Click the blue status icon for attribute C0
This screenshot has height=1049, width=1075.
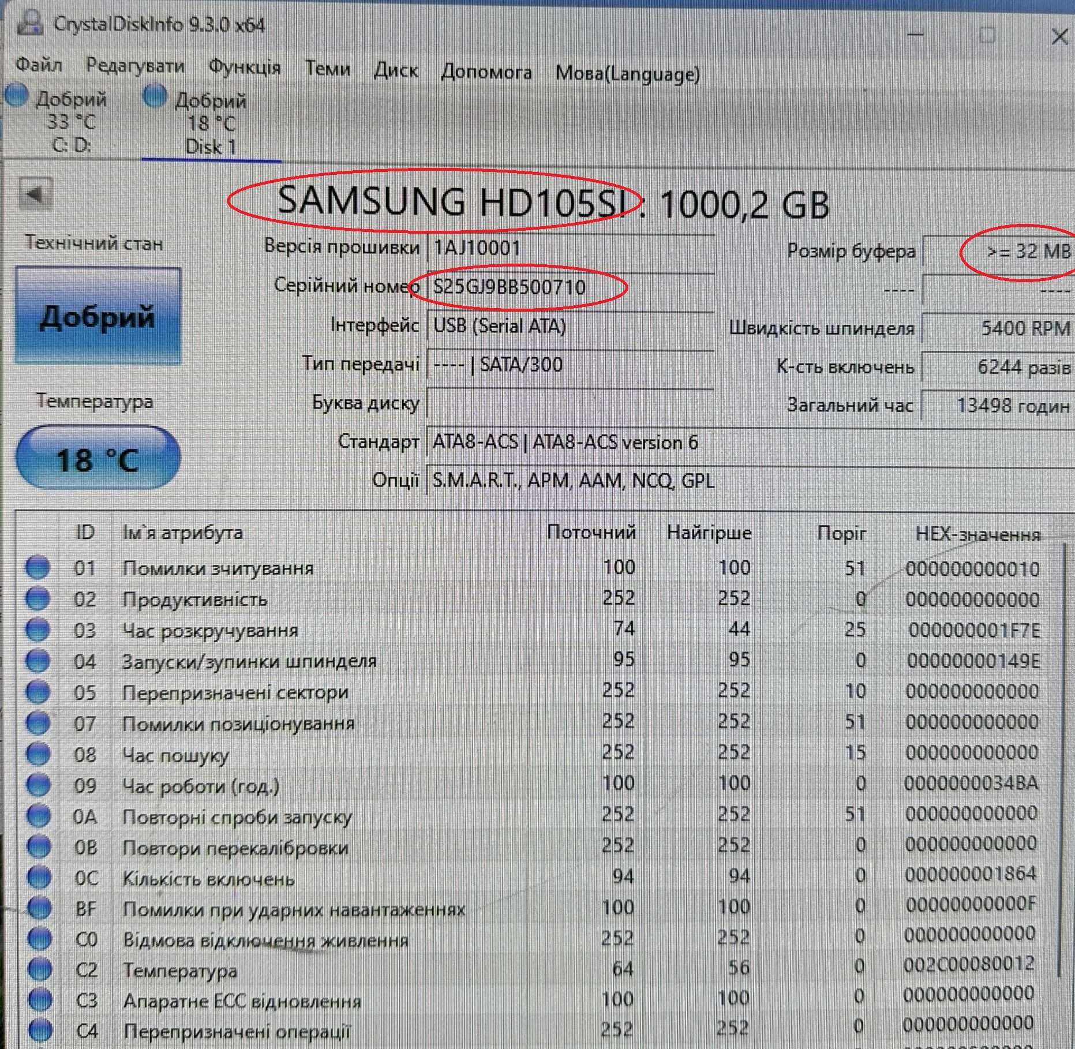tap(39, 939)
